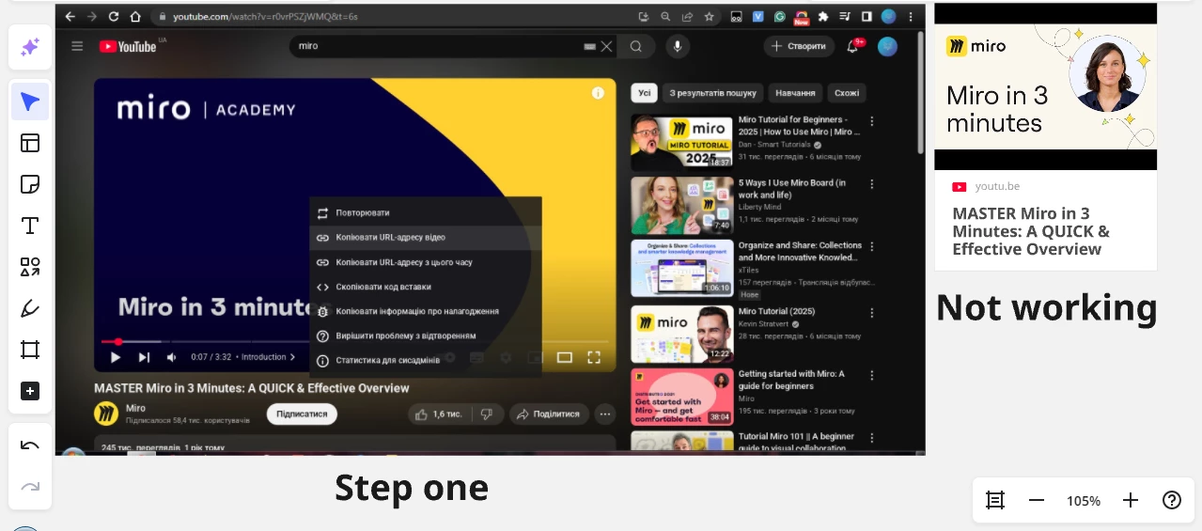Click the Створити create button
Viewport: 1202px width, 531px height.
[799, 46]
